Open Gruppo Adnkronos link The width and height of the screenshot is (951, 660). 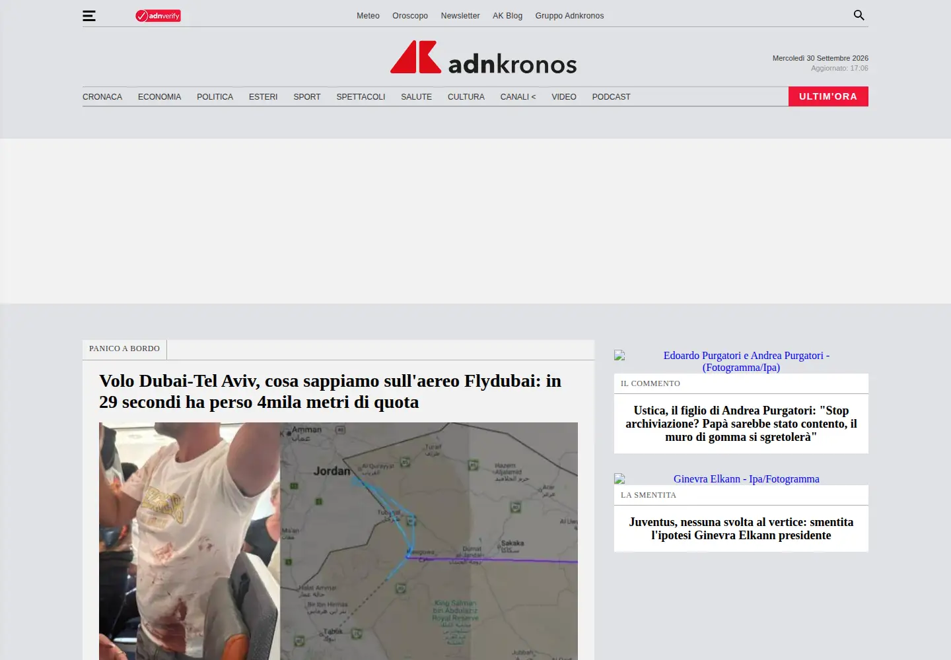[569, 16]
